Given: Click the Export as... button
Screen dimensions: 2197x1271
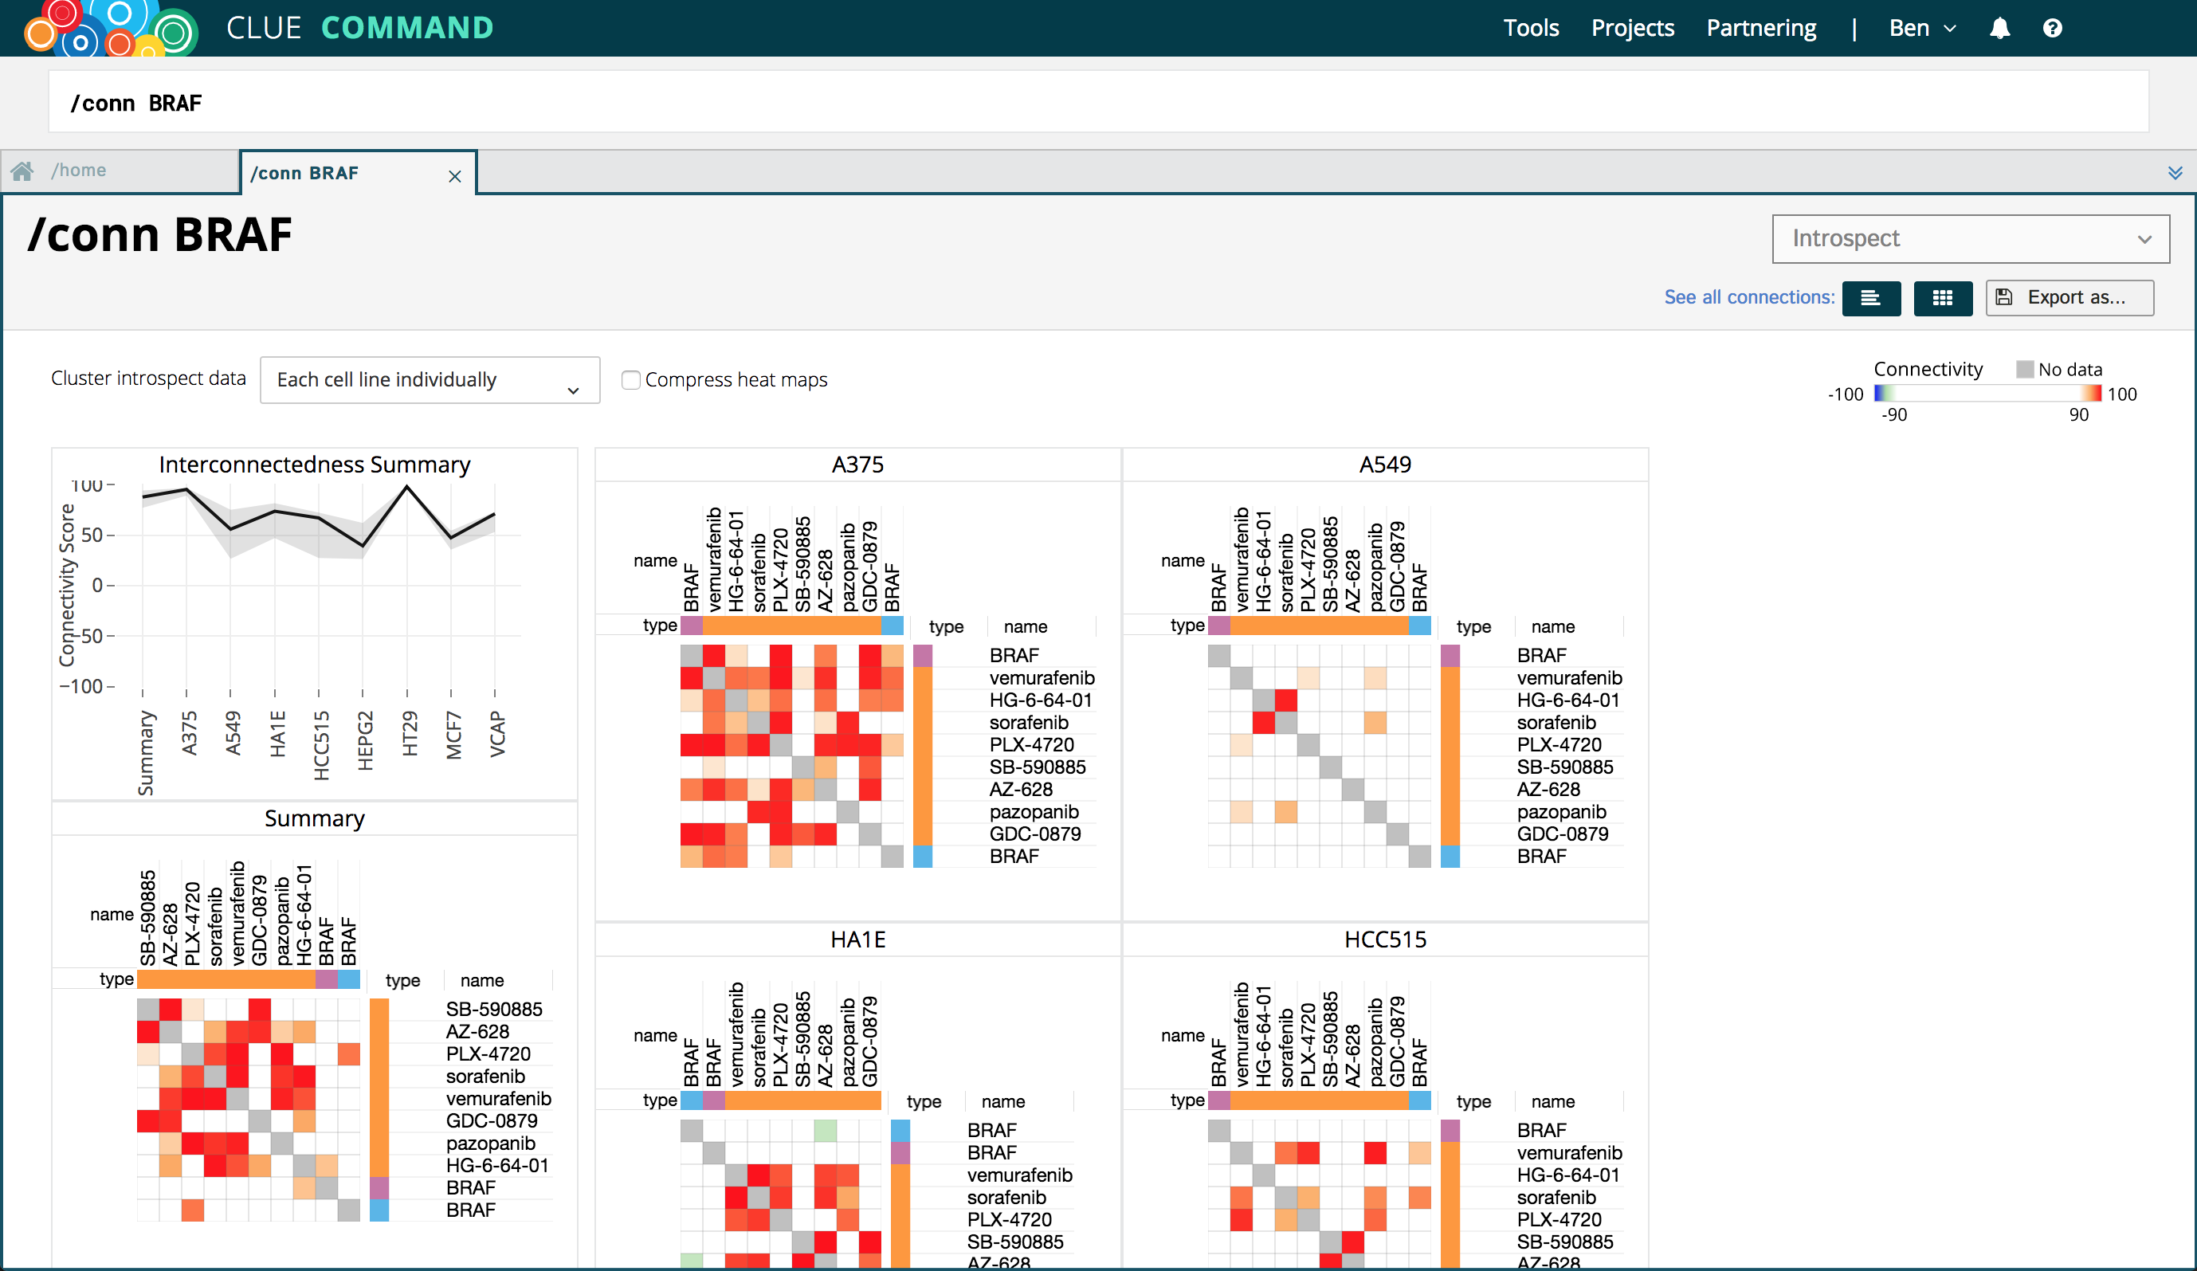Looking at the screenshot, I should 2069,298.
